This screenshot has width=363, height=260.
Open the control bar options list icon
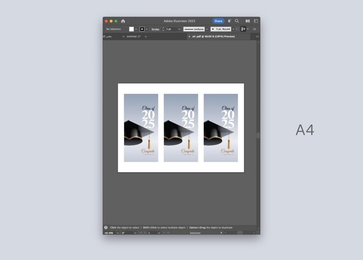click(x=255, y=29)
